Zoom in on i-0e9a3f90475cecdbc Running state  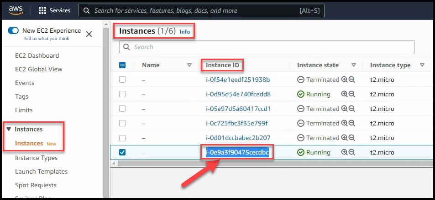[344, 152]
